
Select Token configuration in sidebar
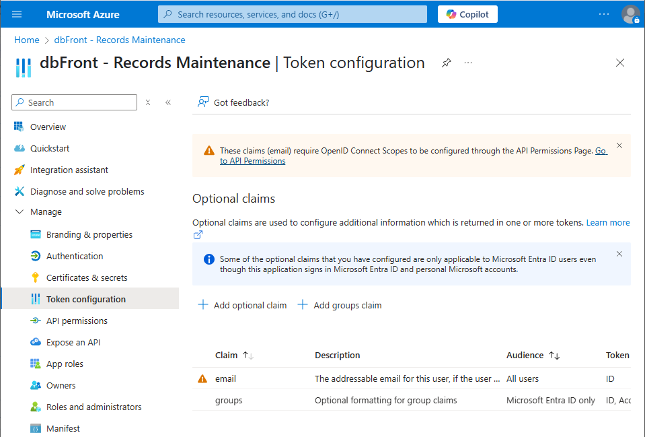tap(90, 299)
